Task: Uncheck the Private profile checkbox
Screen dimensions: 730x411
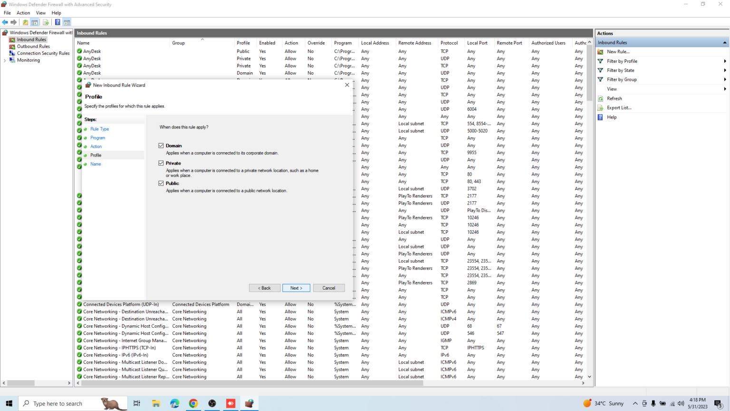Action: [x=161, y=163]
